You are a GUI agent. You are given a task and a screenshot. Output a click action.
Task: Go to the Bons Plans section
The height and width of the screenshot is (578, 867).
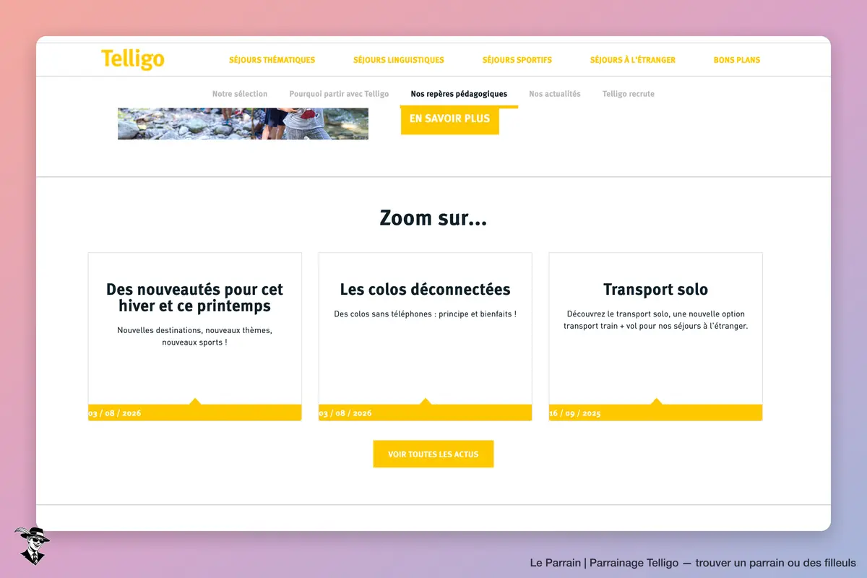pos(737,60)
